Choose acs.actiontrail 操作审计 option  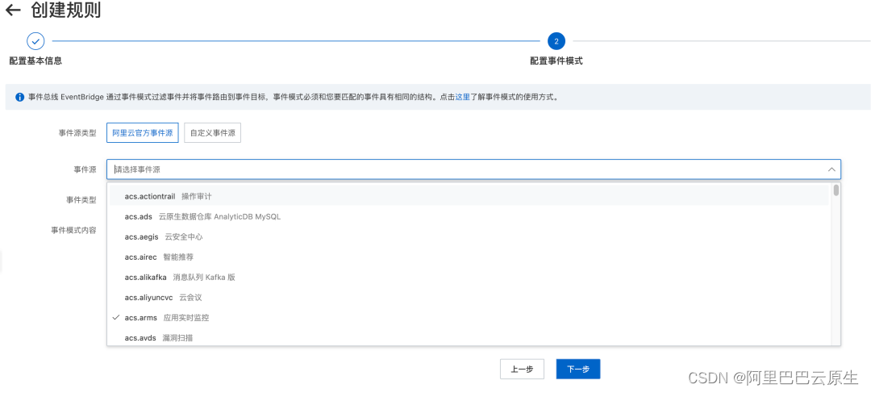[469, 196]
